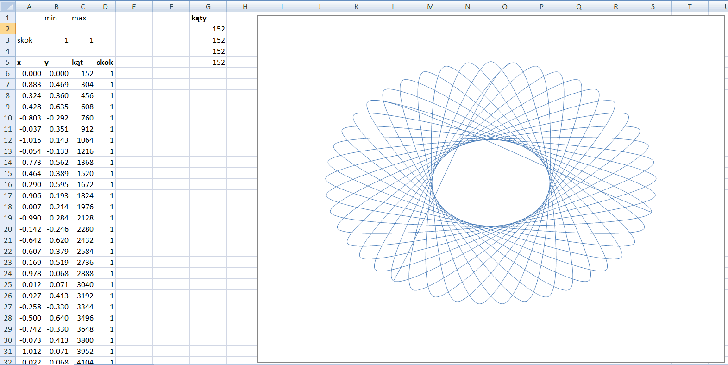
Task: Click the highlighted row 2 header
Action: 7,29
